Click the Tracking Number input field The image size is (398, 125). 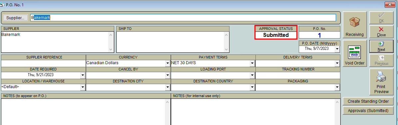298,75
